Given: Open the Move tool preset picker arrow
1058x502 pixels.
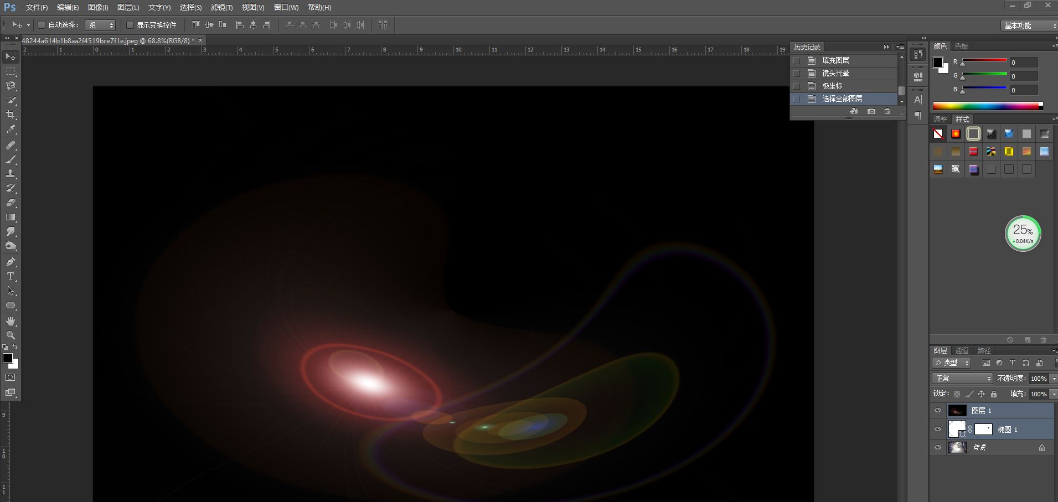Looking at the screenshot, I should [x=28, y=25].
